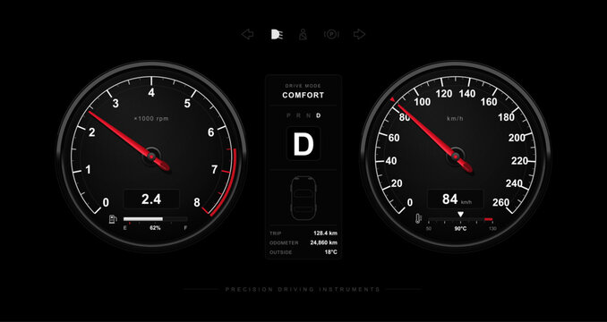
Task: Click the ODOMETER label
Action: (284, 242)
